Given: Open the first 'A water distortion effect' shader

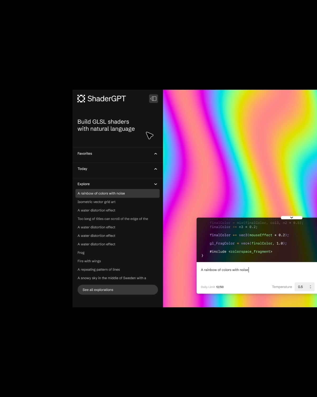Looking at the screenshot, I should pyautogui.click(x=96, y=210).
